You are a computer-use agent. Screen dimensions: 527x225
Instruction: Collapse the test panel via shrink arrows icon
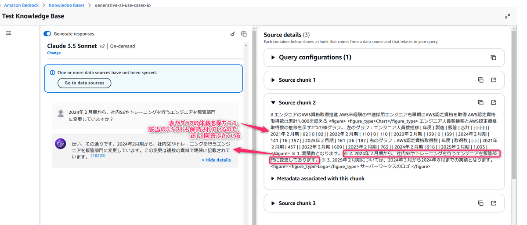point(508,16)
